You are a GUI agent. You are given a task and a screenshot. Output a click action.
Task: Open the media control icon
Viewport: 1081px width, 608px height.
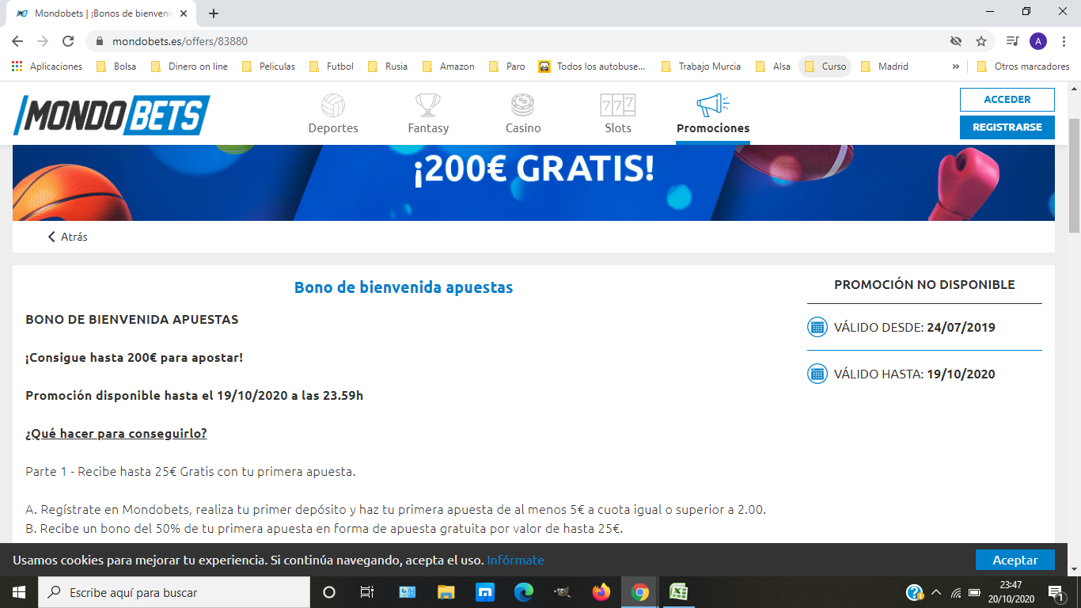click(x=1012, y=41)
